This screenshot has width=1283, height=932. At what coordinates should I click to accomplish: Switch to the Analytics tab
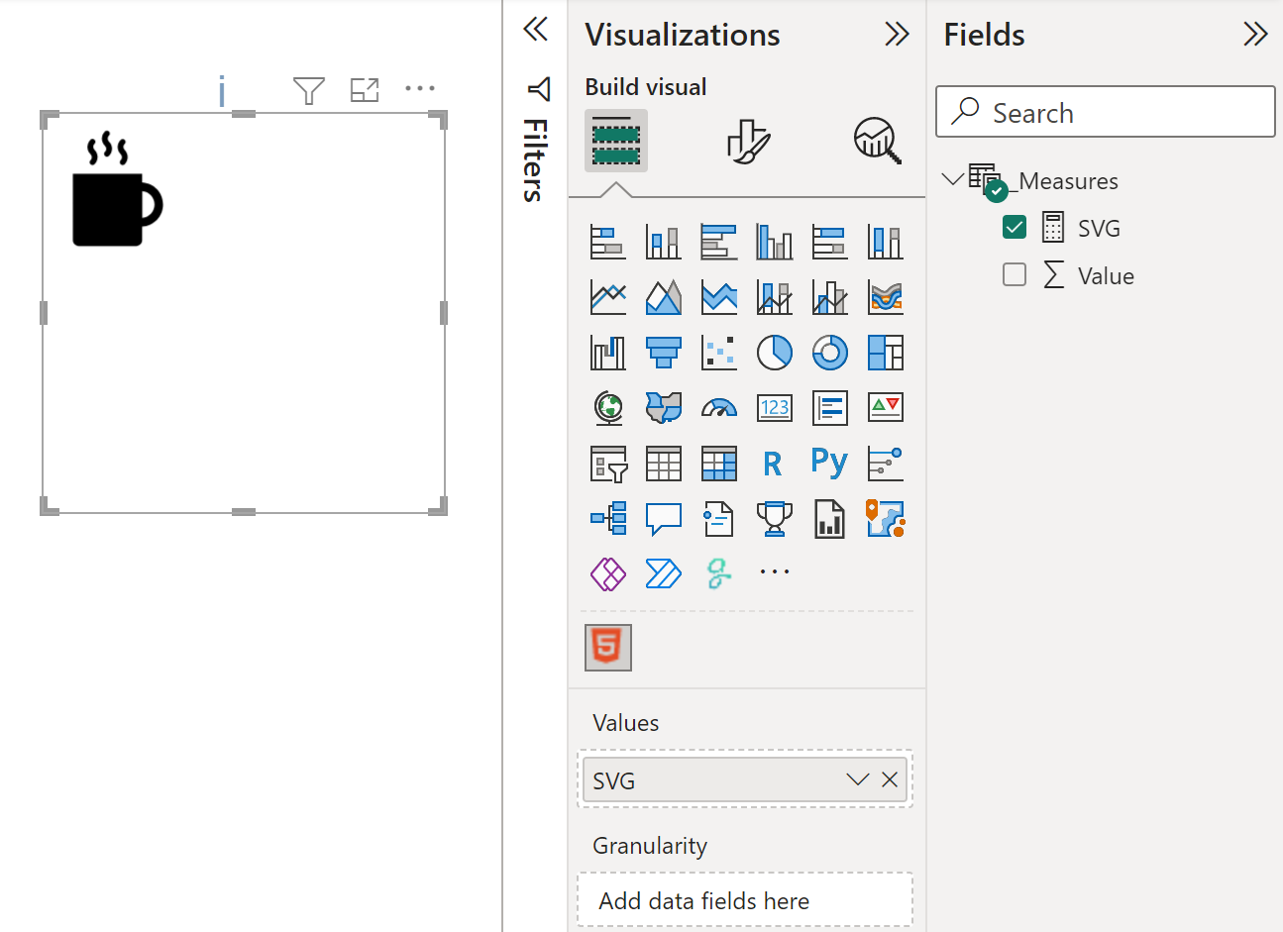(877, 141)
